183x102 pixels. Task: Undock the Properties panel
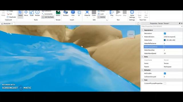(180, 23)
